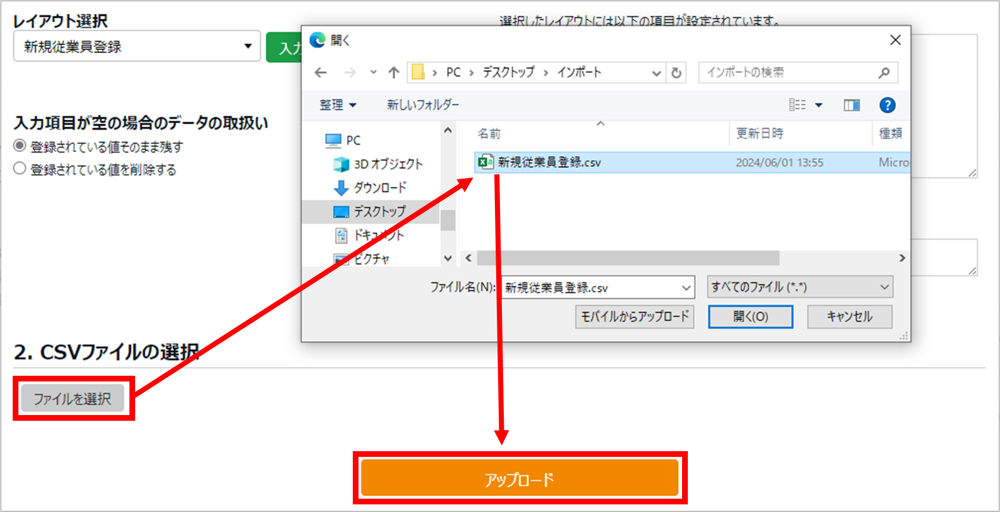
Task: Select 'delete registered values' radio option
Action: point(20,169)
